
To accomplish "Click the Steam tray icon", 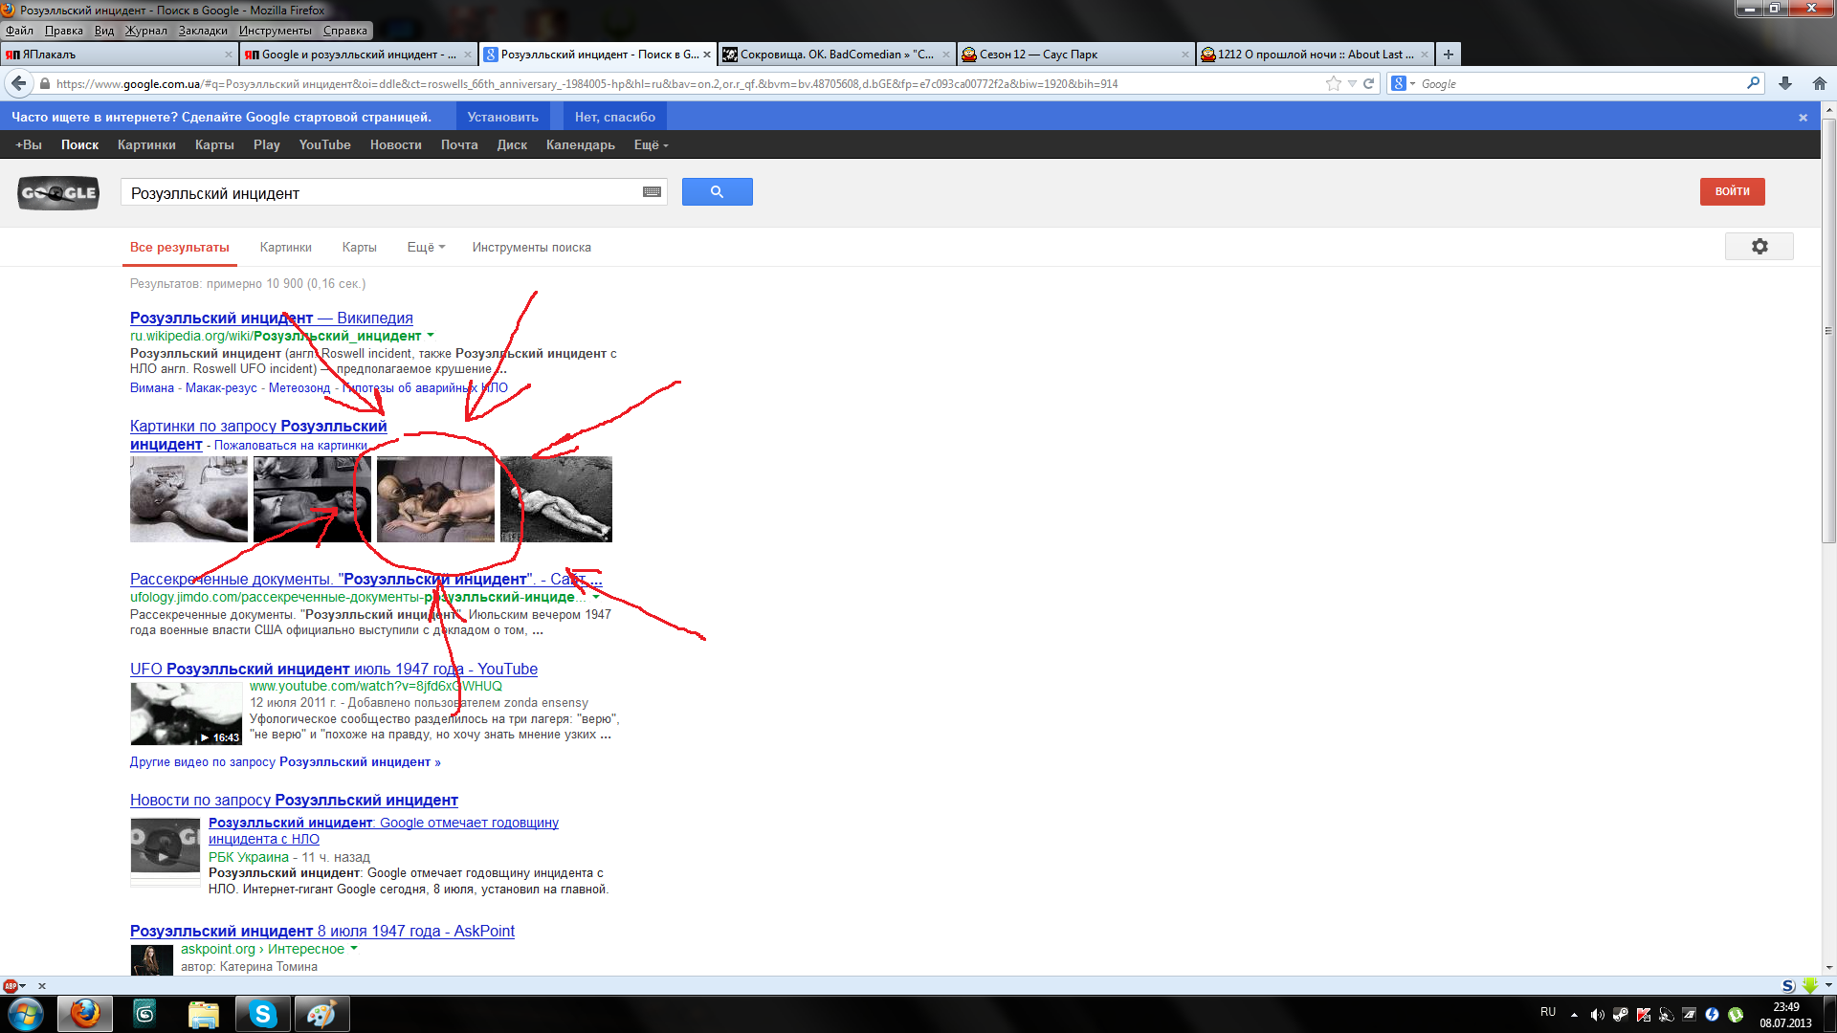I will tap(1621, 1015).
